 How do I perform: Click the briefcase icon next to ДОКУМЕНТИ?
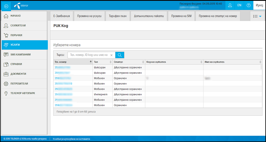(x=6, y=74)
